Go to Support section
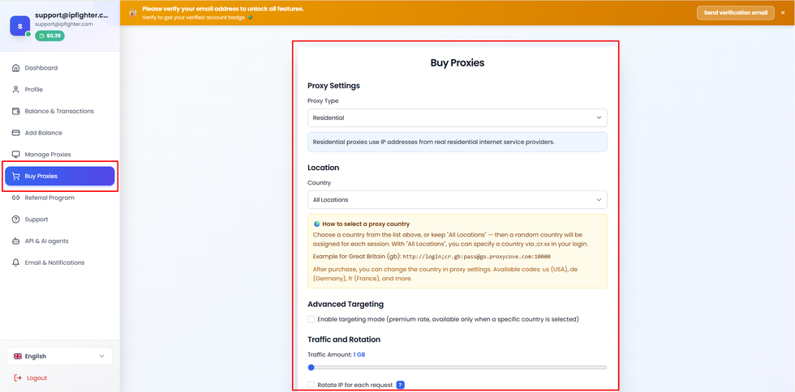Viewport: 795px width, 392px height. pyautogui.click(x=60, y=219)
